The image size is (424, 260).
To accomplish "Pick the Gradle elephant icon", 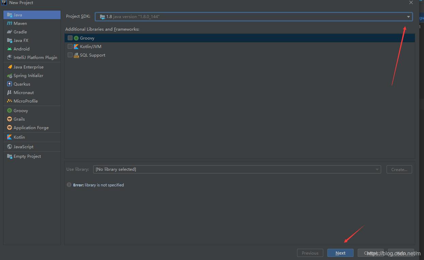I will 10,32.
